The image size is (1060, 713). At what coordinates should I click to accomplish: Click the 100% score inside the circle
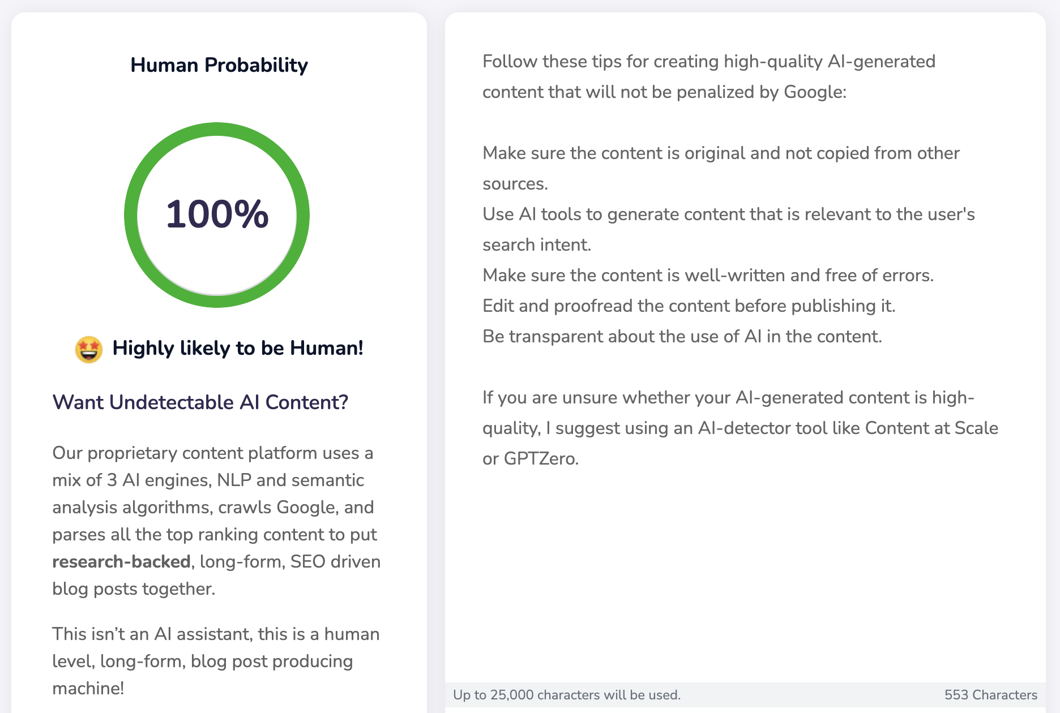point(217,214)
